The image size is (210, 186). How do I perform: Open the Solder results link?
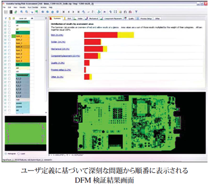coord(58,42)
